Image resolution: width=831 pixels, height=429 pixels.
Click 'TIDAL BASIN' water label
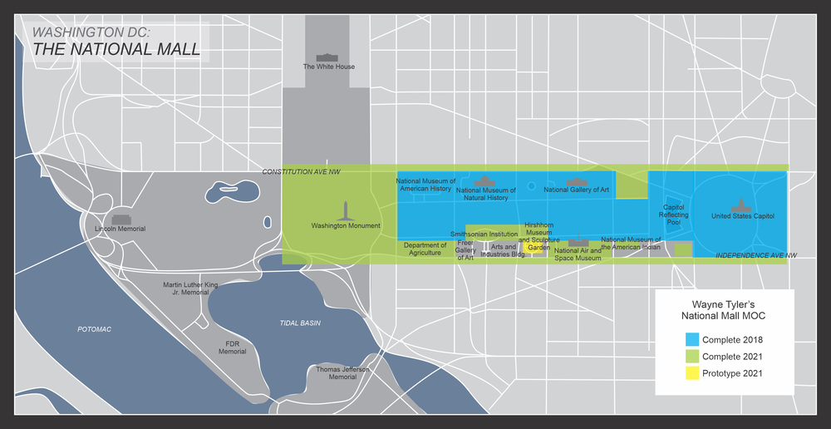coord(300,323)
